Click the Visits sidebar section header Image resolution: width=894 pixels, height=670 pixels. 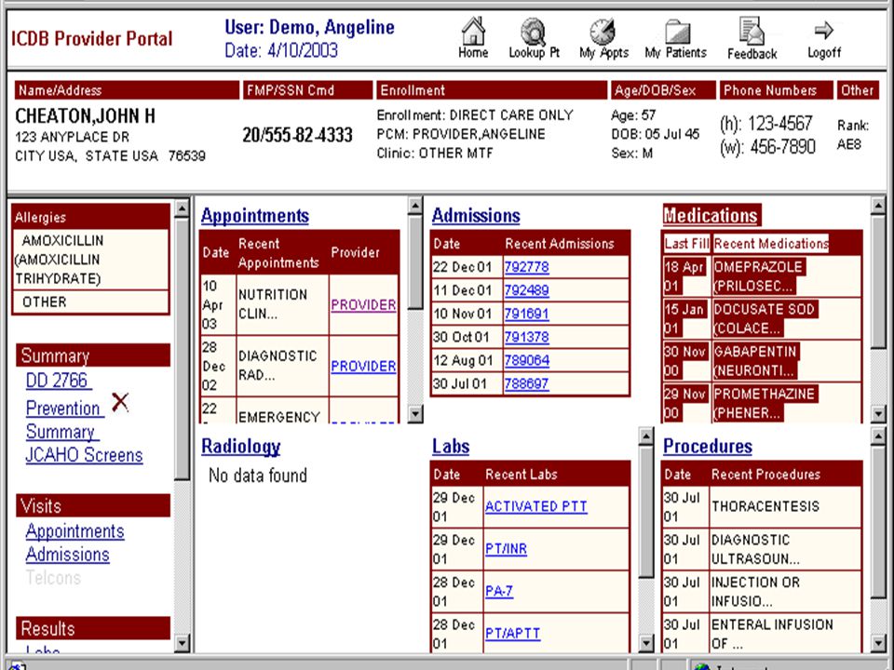point(93,506)
